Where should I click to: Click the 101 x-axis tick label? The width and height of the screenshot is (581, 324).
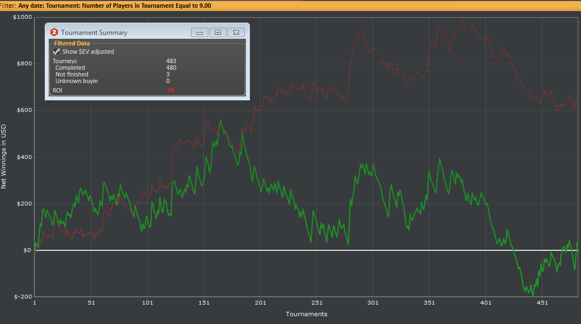tap(147, 303)
